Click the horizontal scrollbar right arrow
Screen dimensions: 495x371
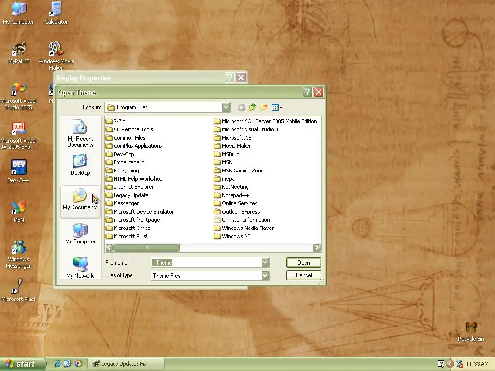click(x=317, y=248)
